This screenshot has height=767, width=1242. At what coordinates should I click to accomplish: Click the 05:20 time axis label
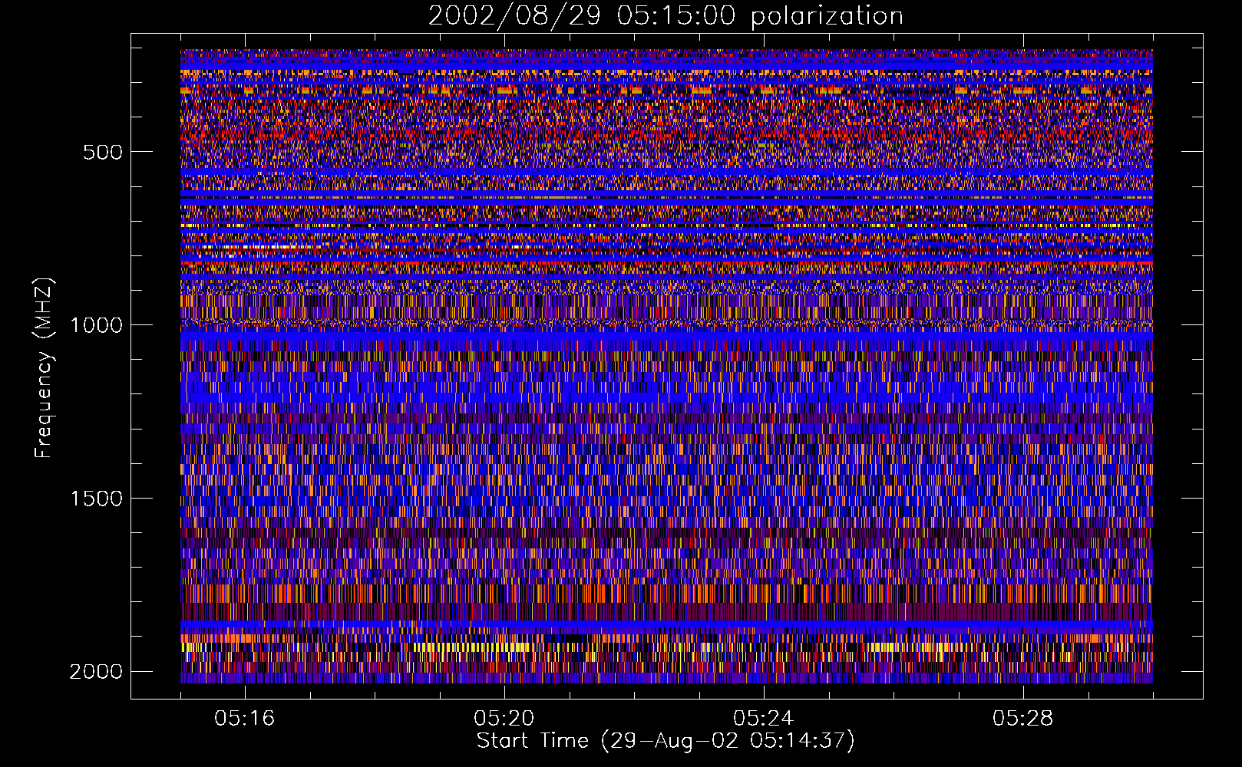[x=504, y=719]
